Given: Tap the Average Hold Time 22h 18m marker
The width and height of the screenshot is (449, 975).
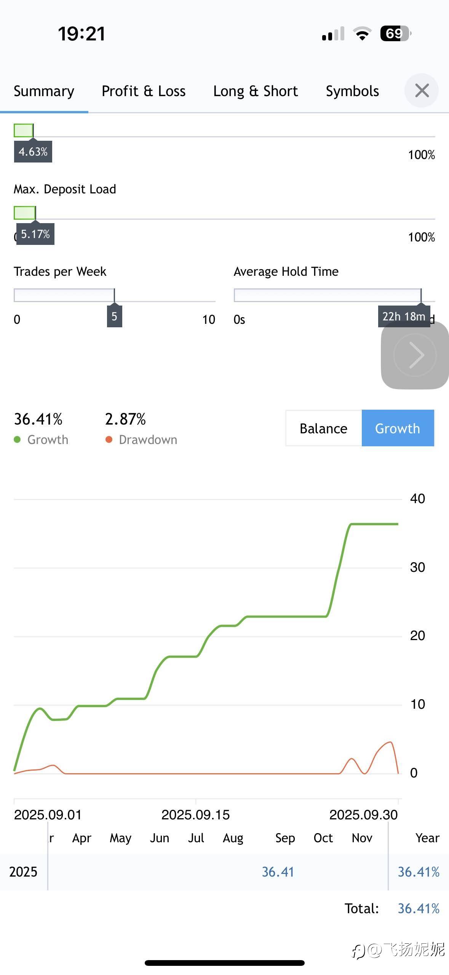Looking at the screenshot, I should click(x=404, y=316).
